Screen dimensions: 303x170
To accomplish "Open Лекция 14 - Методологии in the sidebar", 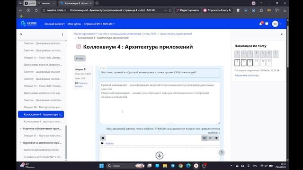I will [x=43, y=107].
